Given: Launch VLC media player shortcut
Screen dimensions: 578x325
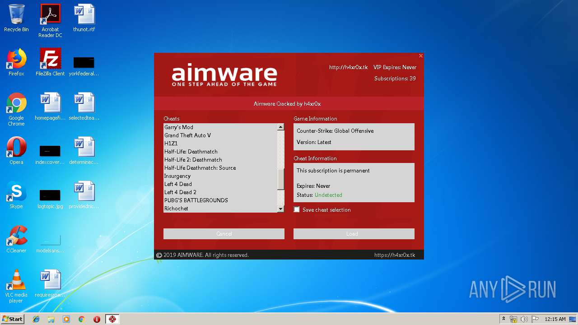Looking at the screenshot, I should coord(16,287).
